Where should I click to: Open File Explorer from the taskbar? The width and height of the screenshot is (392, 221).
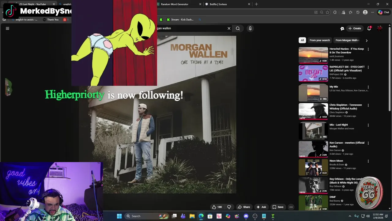[x=192, y=216]
